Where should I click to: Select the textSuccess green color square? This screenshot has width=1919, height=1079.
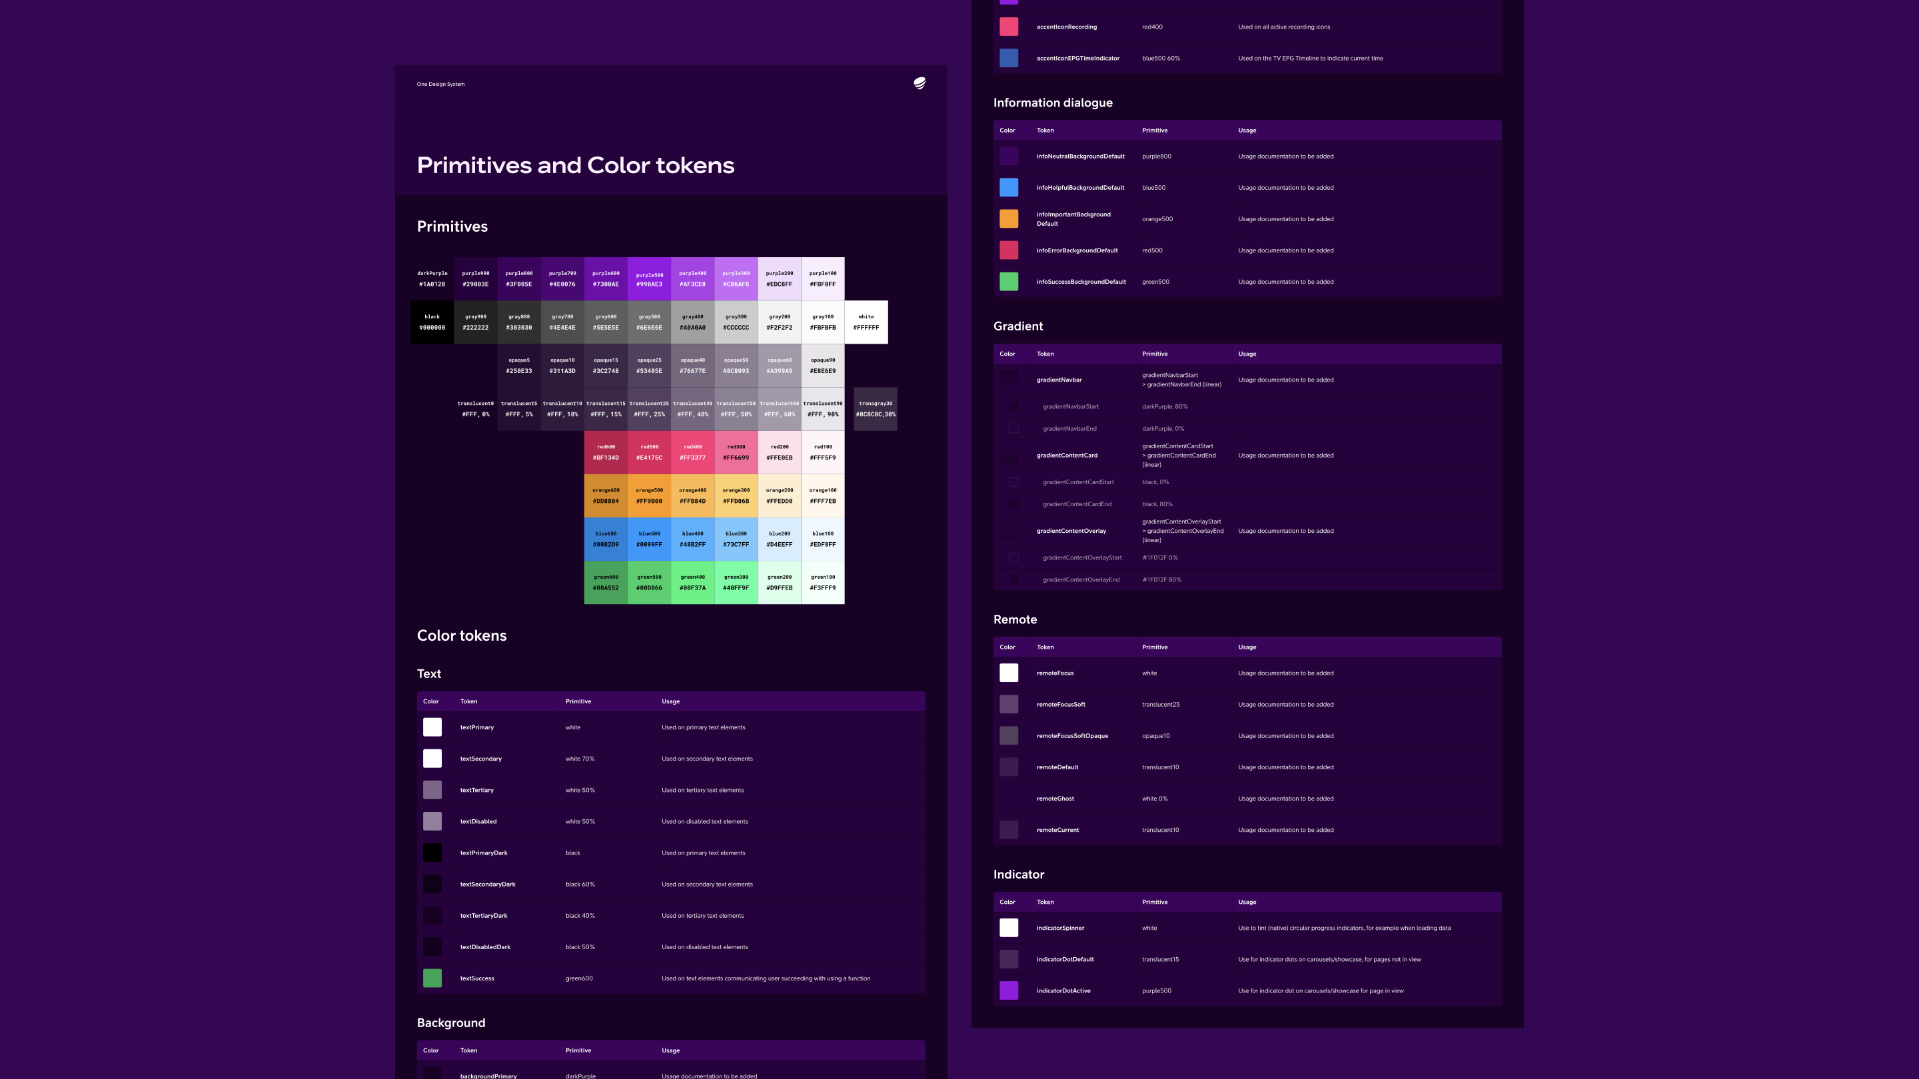[x=432, y=978]
